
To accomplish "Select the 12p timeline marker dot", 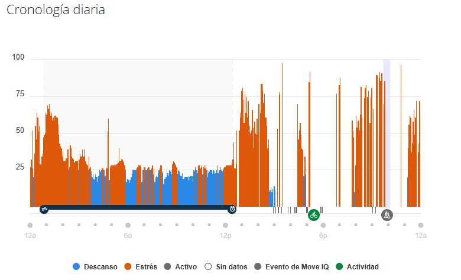I will point(225,225).
